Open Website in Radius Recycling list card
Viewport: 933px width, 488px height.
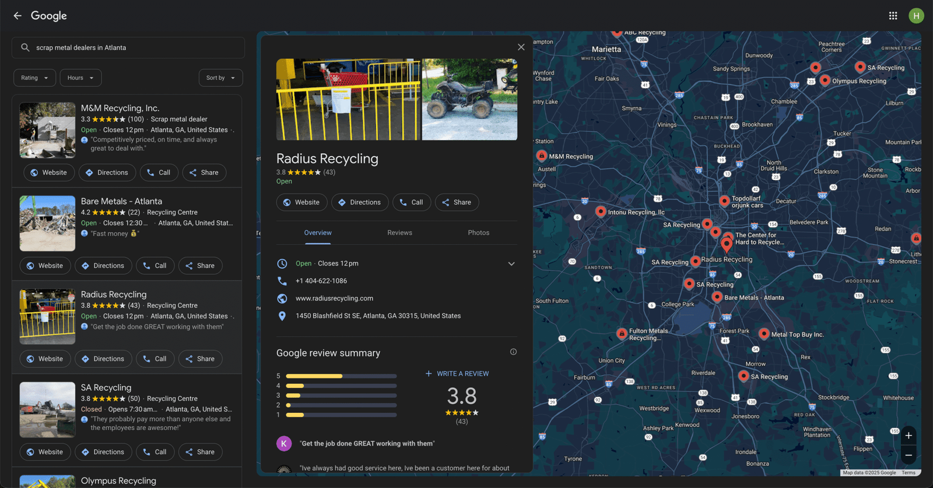(x=45, y=359)
